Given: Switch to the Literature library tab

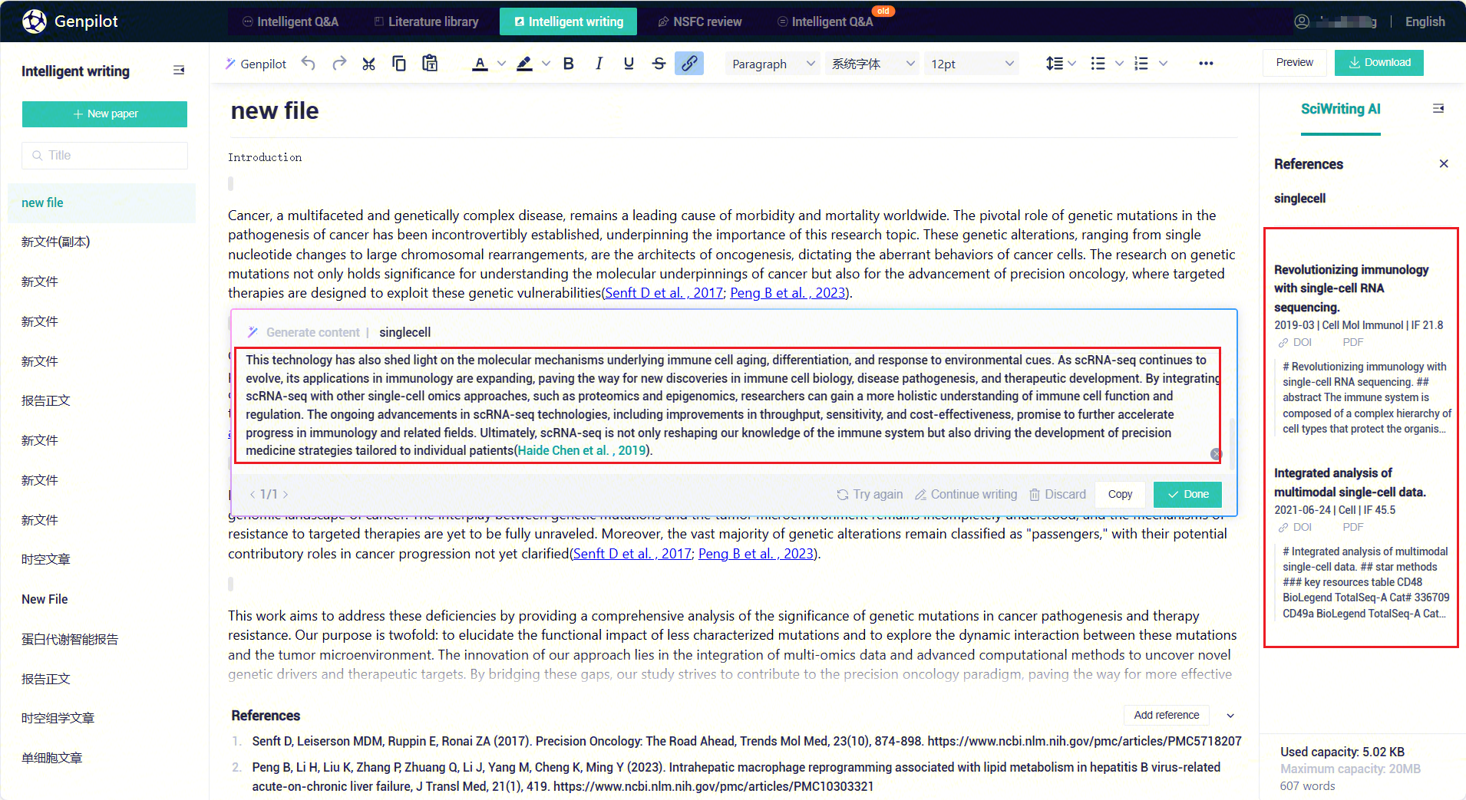Looking at the screenshot, I should (x=426, y=21).
